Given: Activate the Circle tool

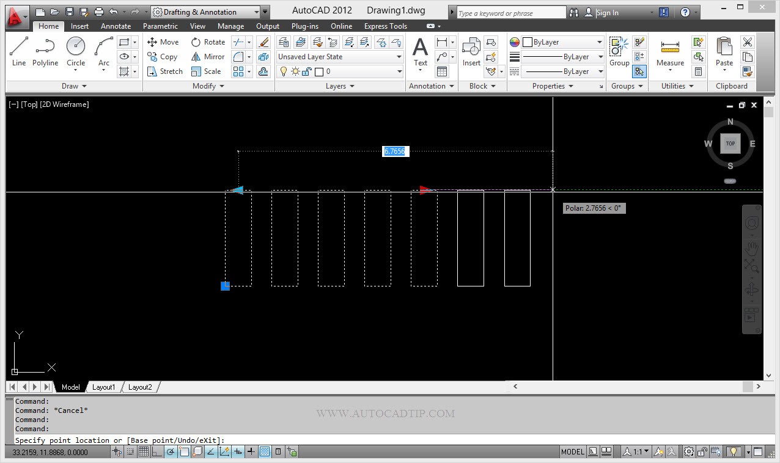Looking at the screenshot, I should [x=75, y=49].
